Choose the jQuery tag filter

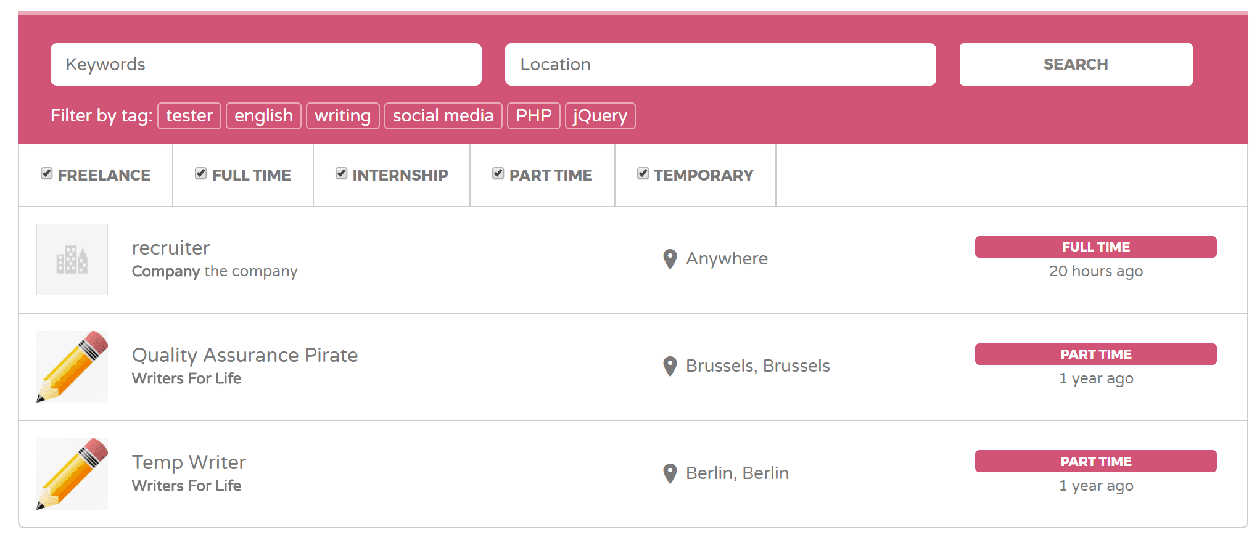(x=600, y=116)
